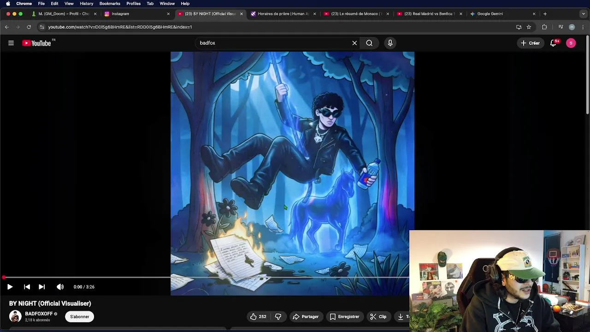View site information icon in address bar

coord(42,27)
